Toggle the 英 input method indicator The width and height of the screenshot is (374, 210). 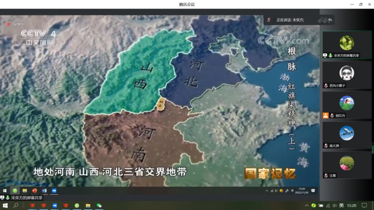(x=341, y=206)
